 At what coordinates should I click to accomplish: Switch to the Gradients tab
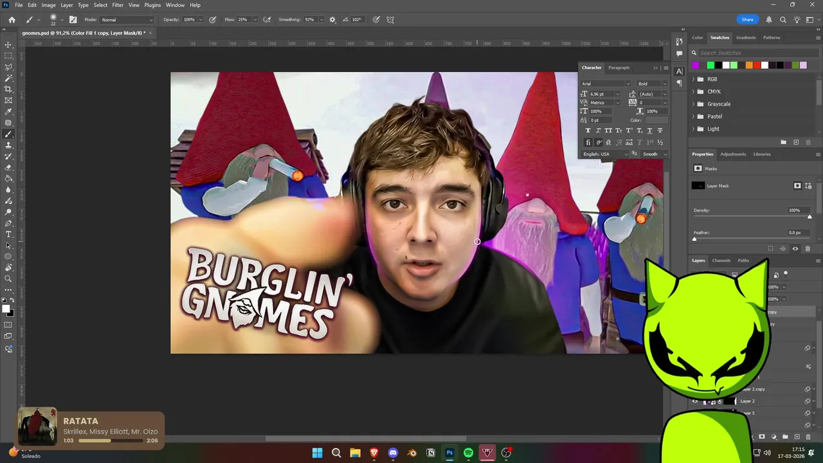point(746,37)
